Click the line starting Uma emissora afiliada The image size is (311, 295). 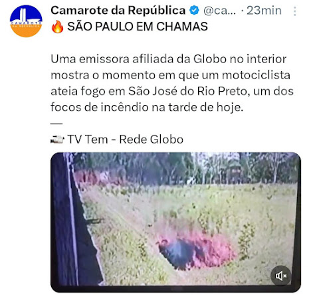[169, 59]
